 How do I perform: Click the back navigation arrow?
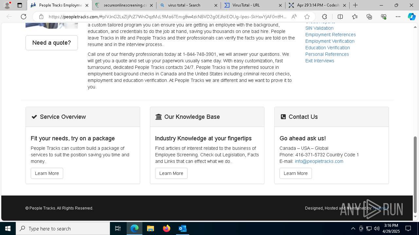(9, 17)
